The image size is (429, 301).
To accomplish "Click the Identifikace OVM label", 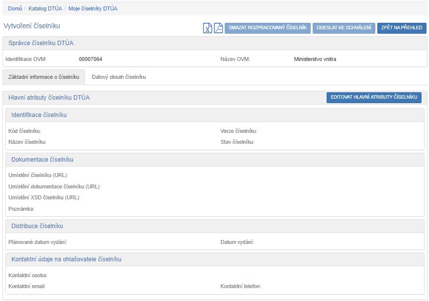I will click(x=26, y=59).
